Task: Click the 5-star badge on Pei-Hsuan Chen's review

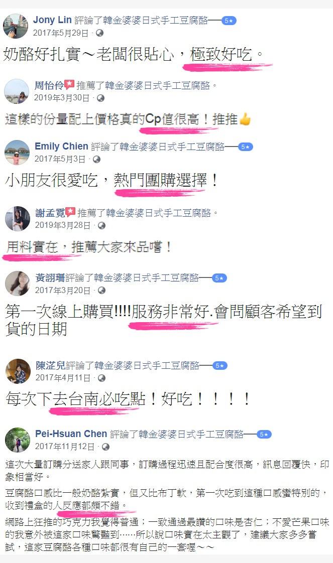Action: (264, 435)
